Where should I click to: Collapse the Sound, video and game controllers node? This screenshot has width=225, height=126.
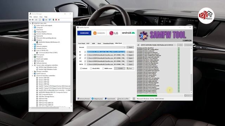click(33, 65)
